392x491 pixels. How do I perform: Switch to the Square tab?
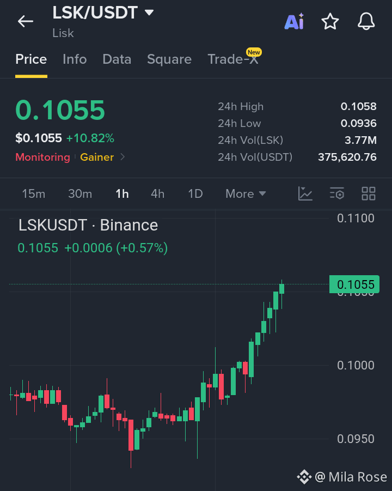click(169, 59)
